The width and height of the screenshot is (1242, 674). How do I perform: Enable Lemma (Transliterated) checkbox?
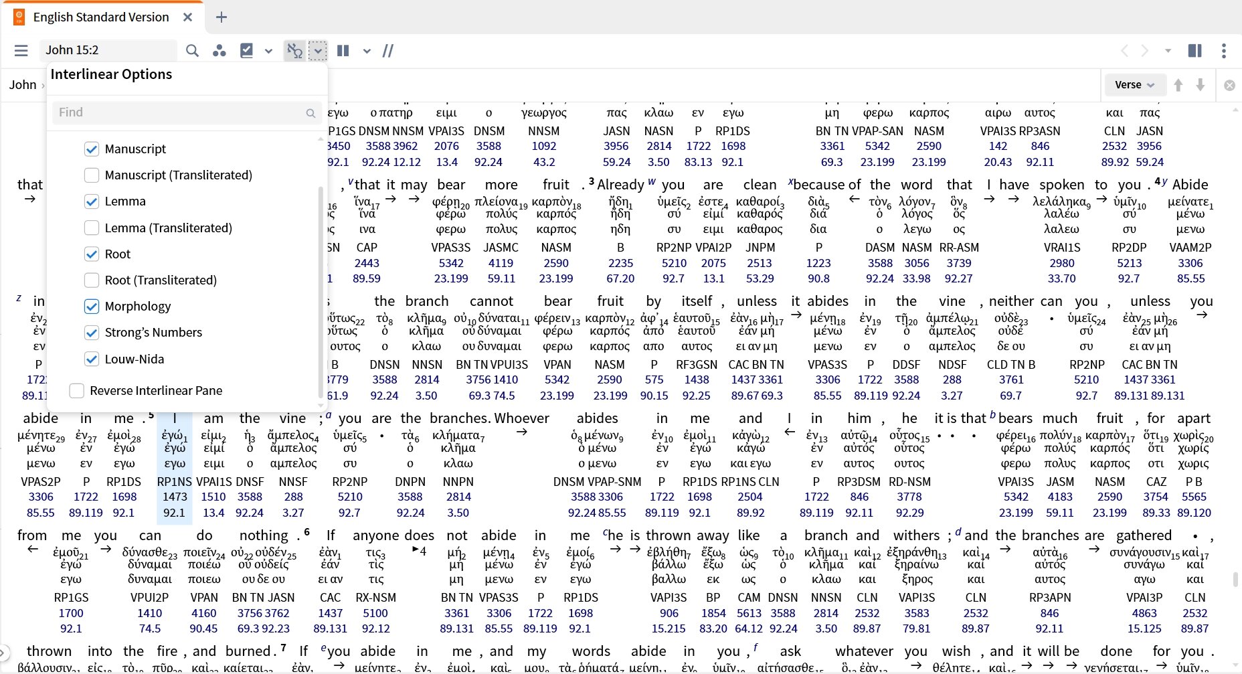pos(92,228)
